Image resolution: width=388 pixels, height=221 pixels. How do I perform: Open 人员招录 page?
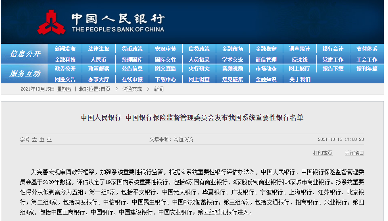199,60
